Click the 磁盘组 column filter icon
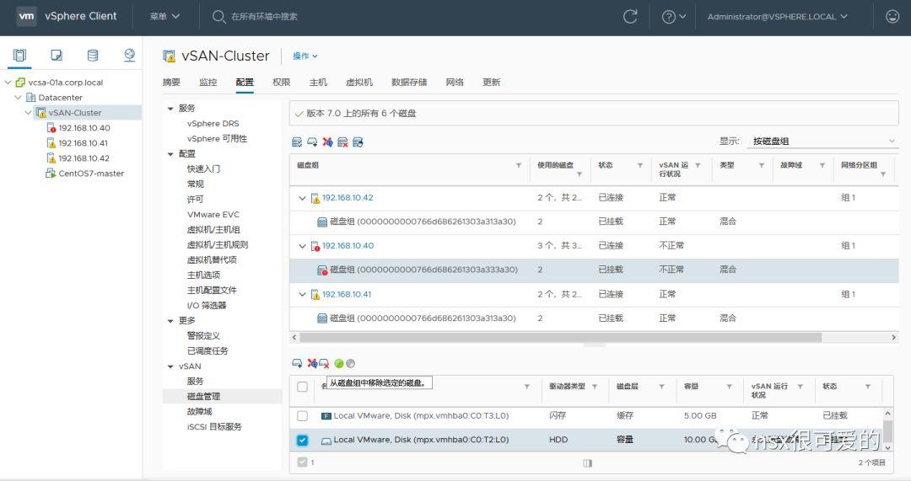Screen dimensions: 911x481 [x=518, y=165]
